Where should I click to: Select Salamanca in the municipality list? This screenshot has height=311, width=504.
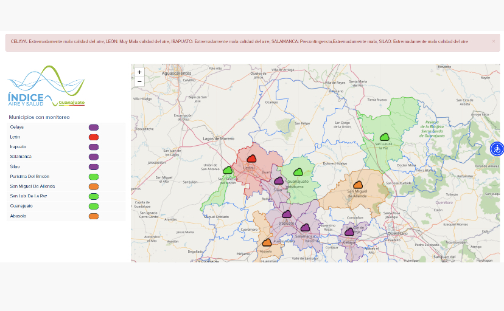[x=21, y=157]
